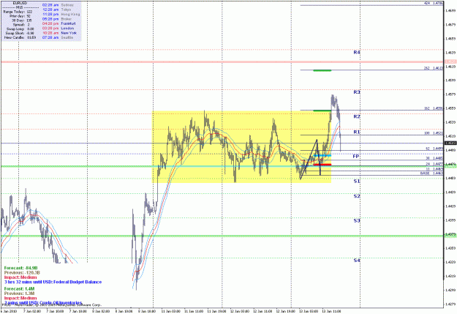Click the London session clock
457x314 pixels.
(58, 29)
